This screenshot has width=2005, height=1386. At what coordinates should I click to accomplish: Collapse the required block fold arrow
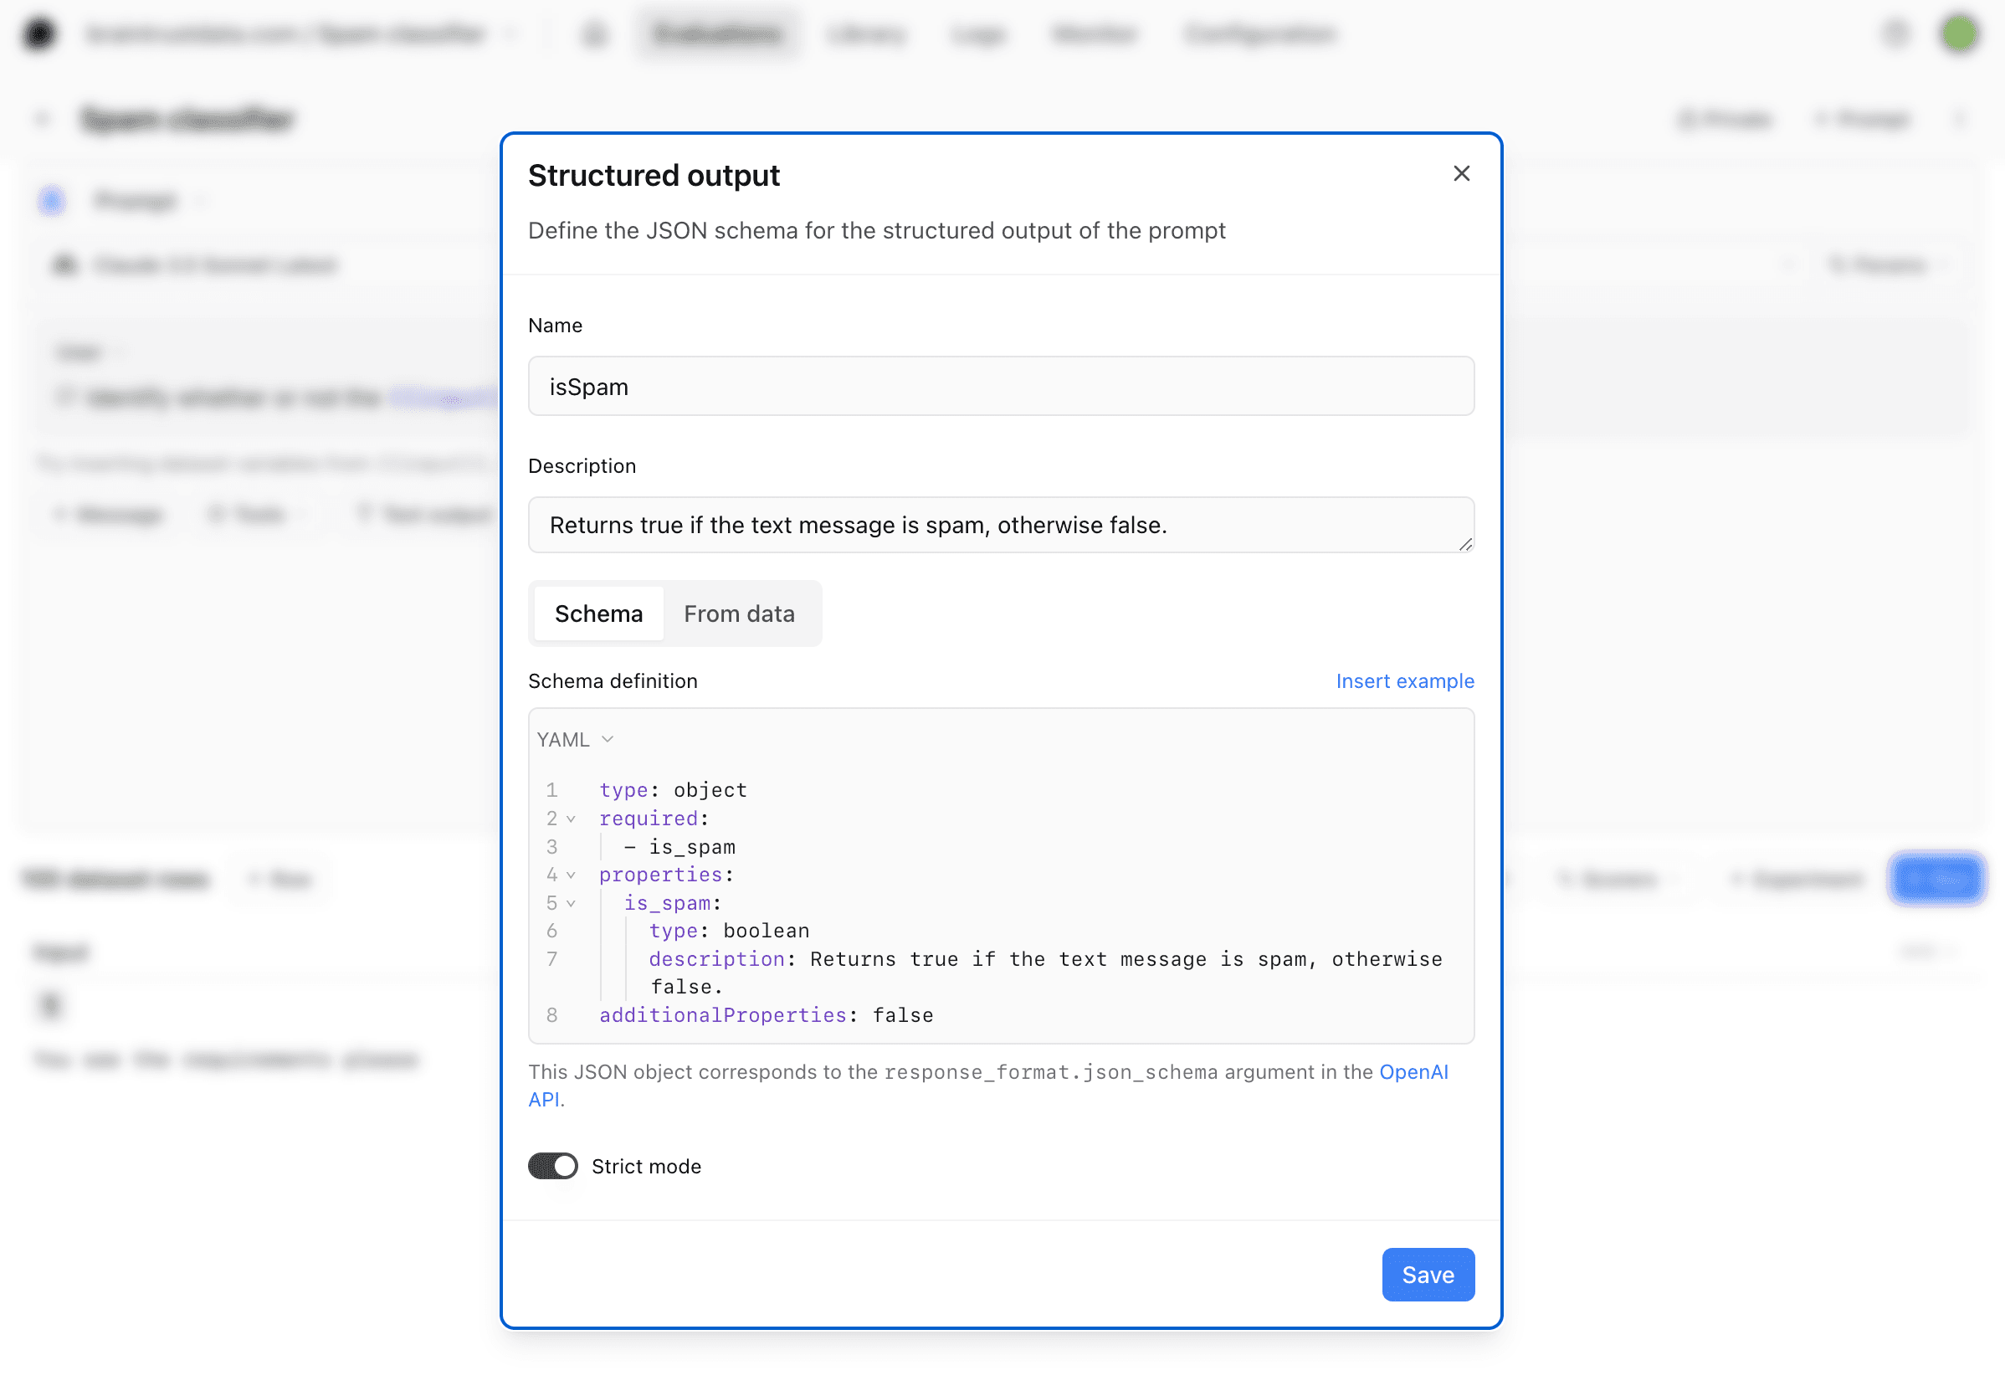tap(572, 819)
